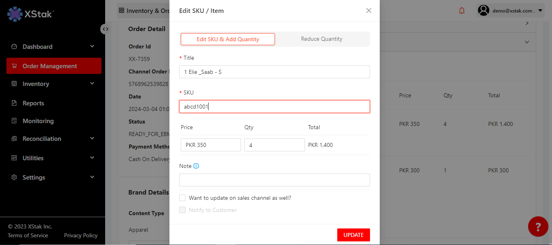
Task: Toggle the Notify to Customer checkbox
Action: tap(182, 210)
